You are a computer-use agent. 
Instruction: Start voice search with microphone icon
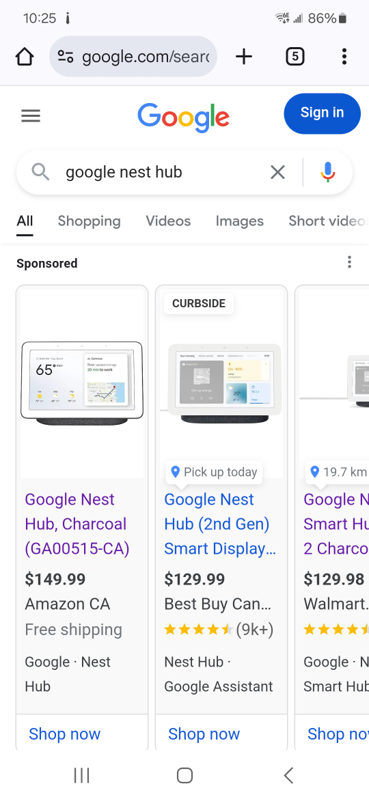328,172
